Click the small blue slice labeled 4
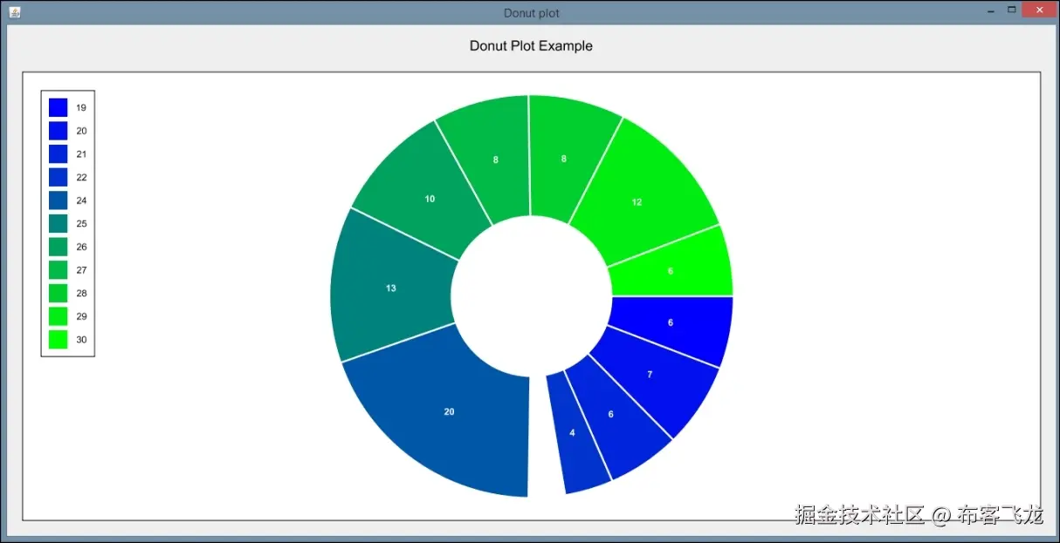The height and width of the screenshot is (543, 1060). [x=572, y=432]
